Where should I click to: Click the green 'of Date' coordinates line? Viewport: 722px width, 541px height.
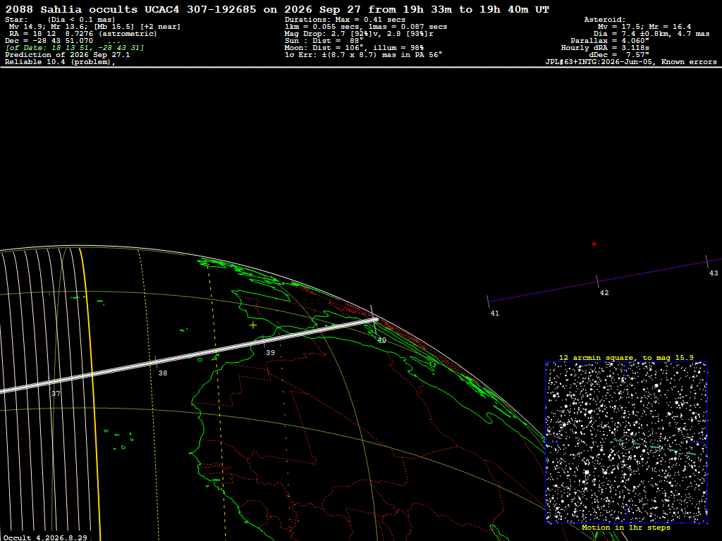(x=75, y=48)
